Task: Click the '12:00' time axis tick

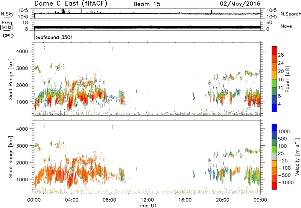Action: coord(147,200)
